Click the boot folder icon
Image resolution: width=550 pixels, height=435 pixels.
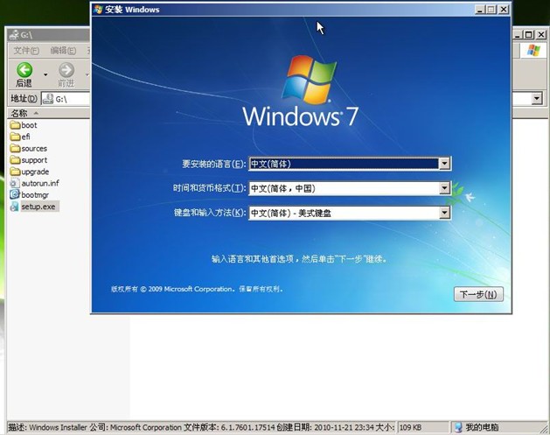pos(15,125)
